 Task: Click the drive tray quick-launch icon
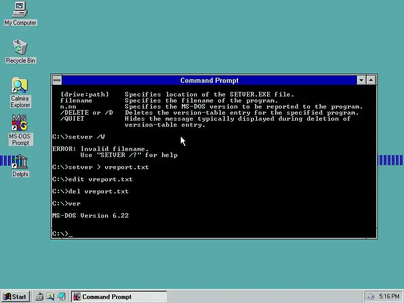(39, 297)
